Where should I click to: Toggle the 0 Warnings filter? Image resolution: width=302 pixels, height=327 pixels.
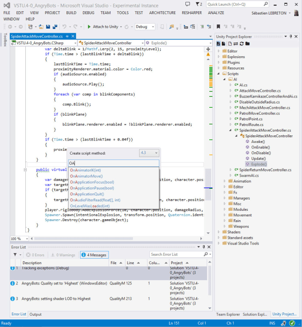(x=63, y=255)
